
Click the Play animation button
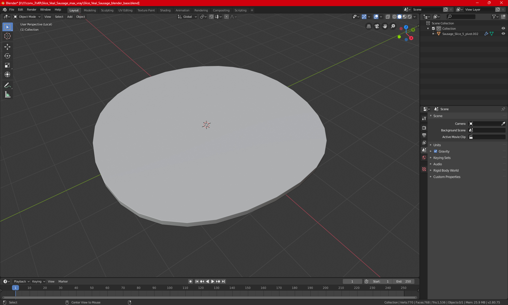[x=212, y=281]
